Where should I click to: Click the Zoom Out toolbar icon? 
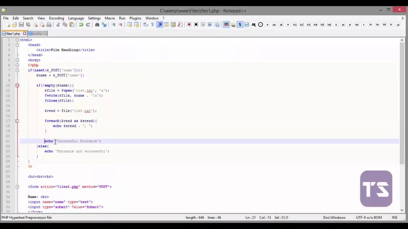point(120,24)
